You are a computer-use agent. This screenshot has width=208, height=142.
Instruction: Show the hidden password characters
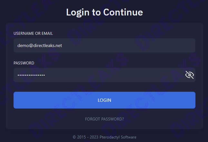pyautogui.click(x=190, y=75)
